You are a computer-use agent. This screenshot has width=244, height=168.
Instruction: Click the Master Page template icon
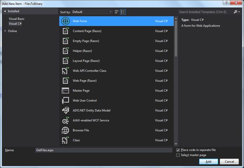point(65,90)
